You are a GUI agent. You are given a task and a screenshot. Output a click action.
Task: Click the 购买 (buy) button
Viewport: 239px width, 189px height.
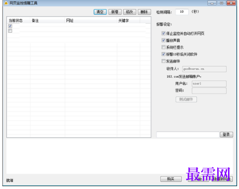tap(171, 179)
